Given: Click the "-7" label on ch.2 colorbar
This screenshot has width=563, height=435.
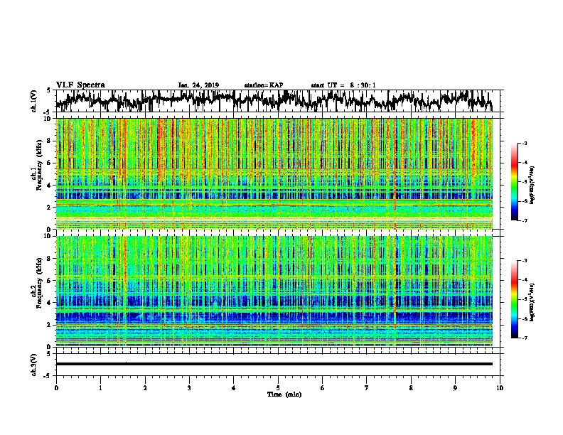Looking at the screenshot, I should pyautogui.click(x=525, y=338).
